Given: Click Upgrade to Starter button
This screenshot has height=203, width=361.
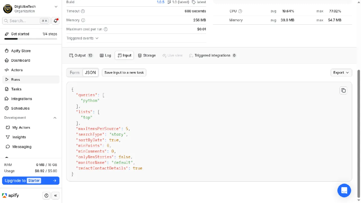Looking at the screenshot, I should point(31,181).
